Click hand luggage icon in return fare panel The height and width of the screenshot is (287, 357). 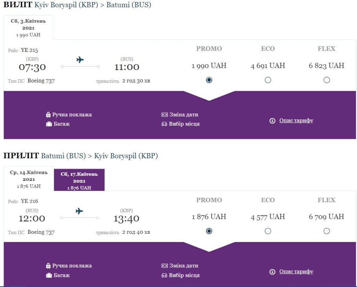pos(48,266)
